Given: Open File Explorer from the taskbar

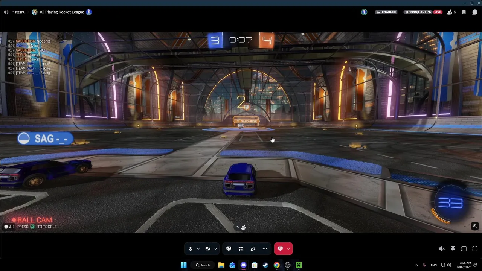Looking at the screenshot, I should [x=221, y=265].
